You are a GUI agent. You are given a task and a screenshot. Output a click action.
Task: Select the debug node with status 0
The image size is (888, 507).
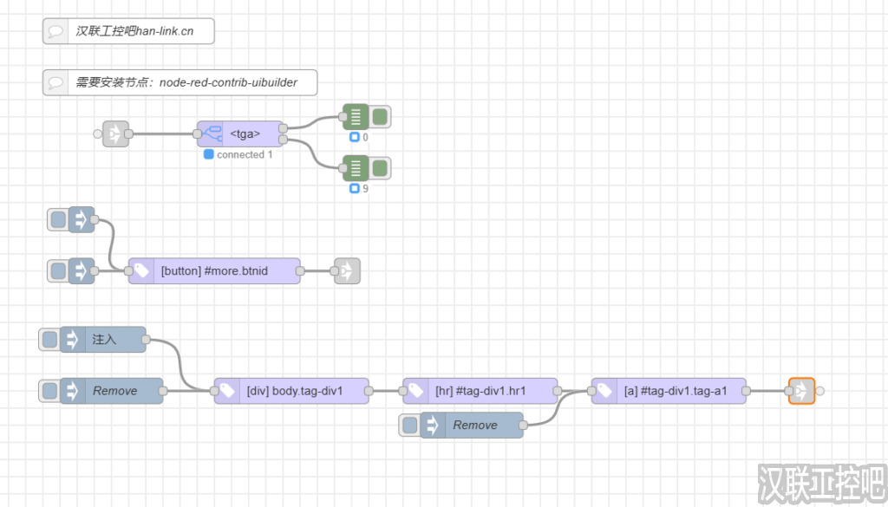click(x=356, y=117)
